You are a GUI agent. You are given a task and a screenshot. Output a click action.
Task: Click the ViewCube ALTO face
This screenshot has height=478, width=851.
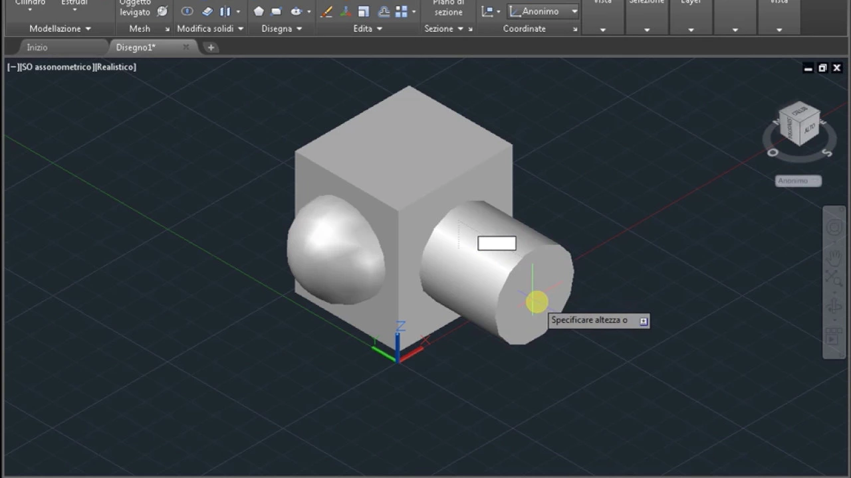coord(809,129)
